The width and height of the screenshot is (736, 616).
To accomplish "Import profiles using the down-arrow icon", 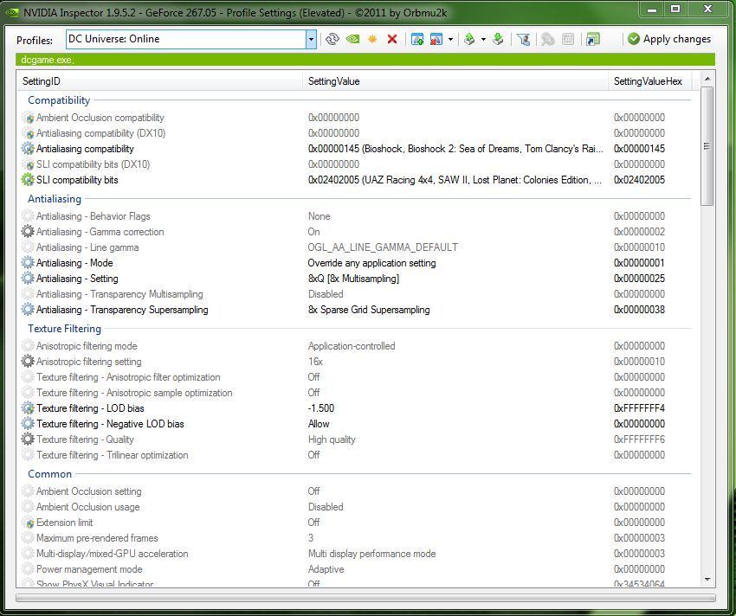I will 498,39.
